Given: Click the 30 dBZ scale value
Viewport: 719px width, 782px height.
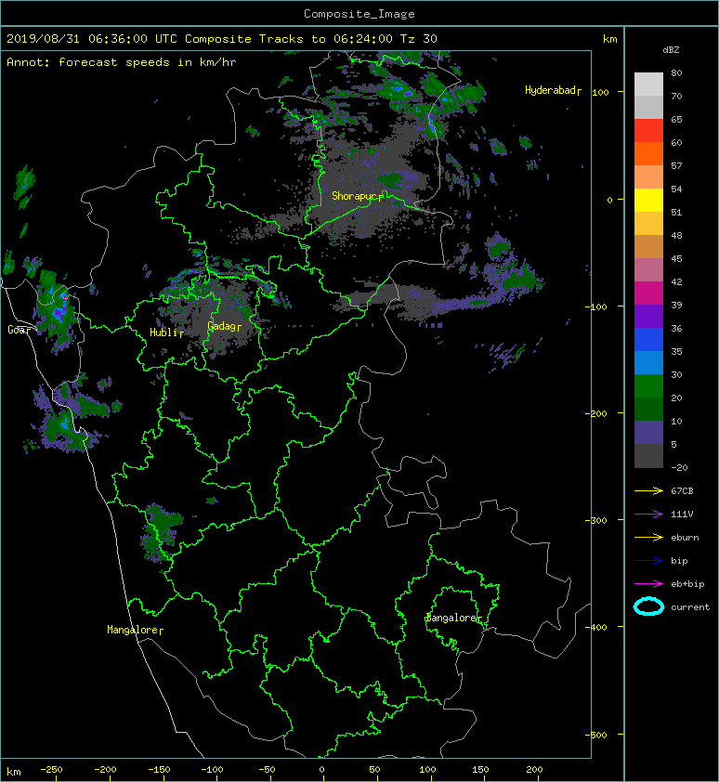Looking at the screenshot, I should click(676, 374).
